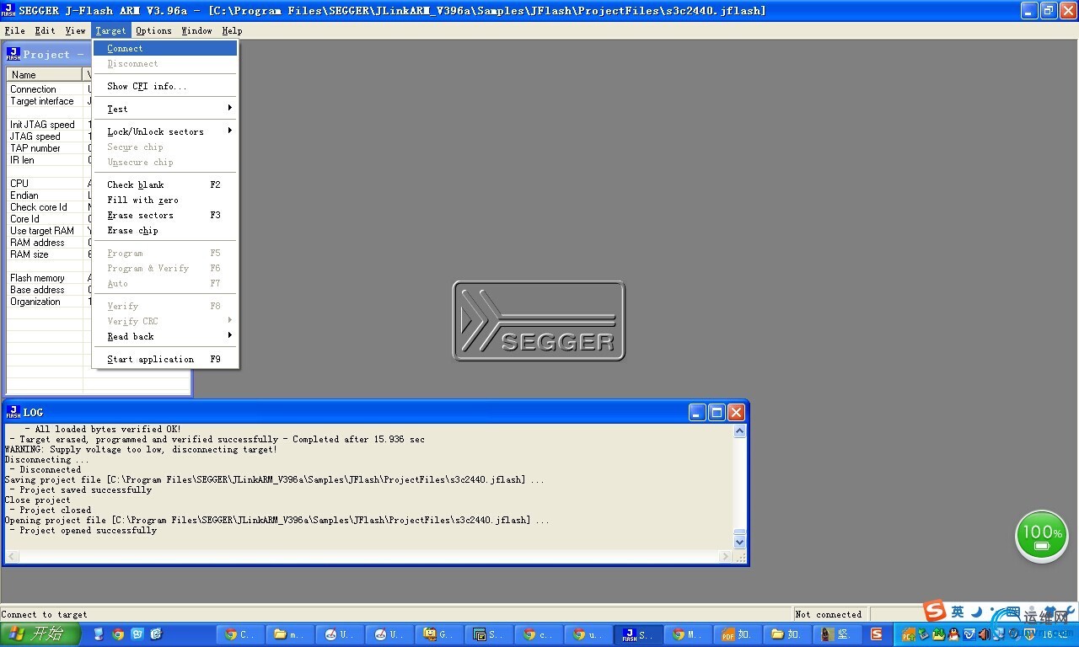Click the Windows Start button
Image resolution: width=1079 pixels, height=647 pixels.
point(40,634)
